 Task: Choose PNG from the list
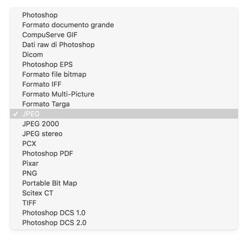pos(30,173)
